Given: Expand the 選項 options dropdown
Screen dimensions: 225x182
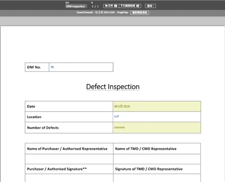Looking at the screenshot, I should tap(150, 6).
